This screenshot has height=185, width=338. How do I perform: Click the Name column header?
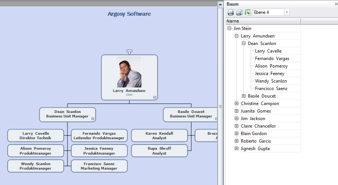[263, 21]
